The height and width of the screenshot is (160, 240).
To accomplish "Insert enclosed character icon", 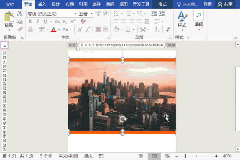I will pyautogui.click(x=105, y=29).
